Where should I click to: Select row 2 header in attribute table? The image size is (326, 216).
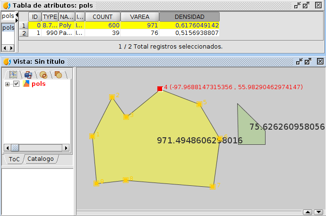[24, 33]
